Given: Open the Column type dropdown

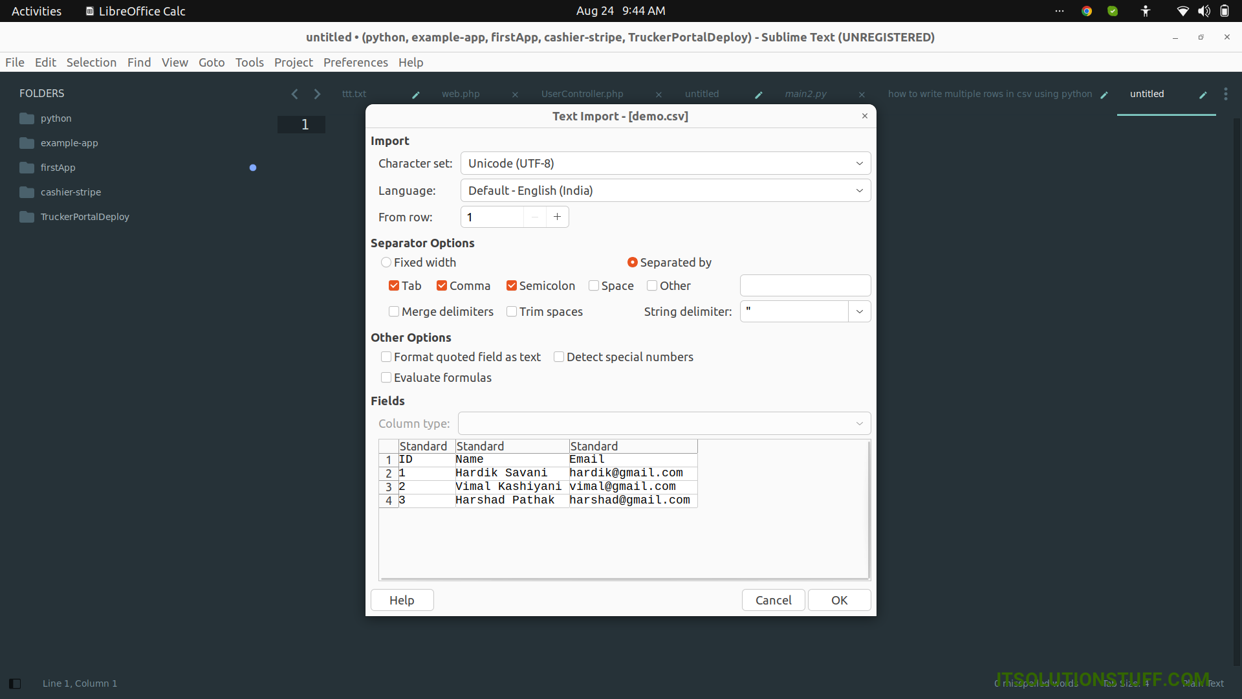Looking at the screenshot, I should click(664, 423).
